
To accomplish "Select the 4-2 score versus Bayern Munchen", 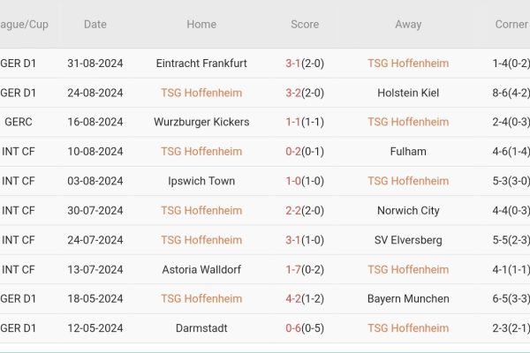I will coord(294,299).
